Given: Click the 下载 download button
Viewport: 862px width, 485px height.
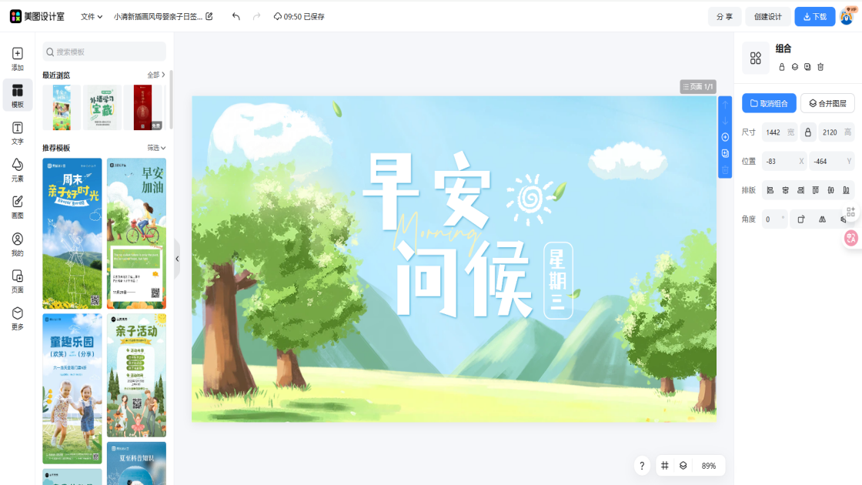Looking at the screenshot, I should 814,16.
